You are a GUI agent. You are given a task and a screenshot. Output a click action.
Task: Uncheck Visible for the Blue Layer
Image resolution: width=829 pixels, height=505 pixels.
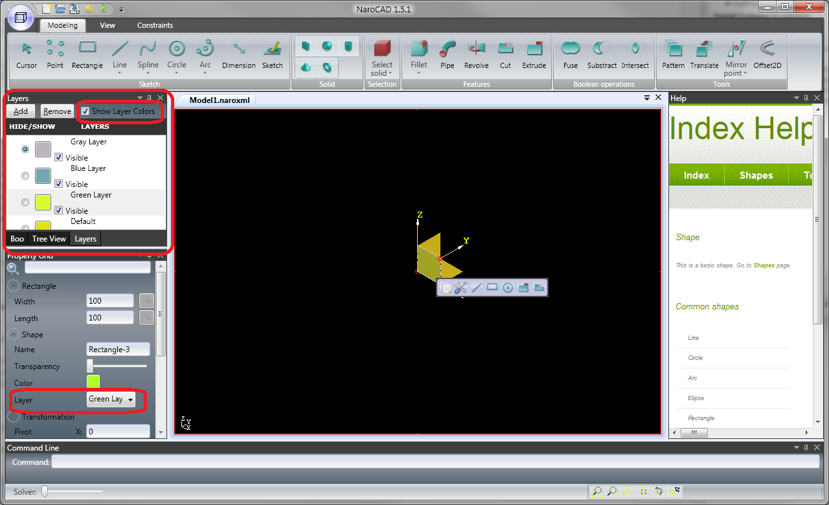(x=59, y=184)
